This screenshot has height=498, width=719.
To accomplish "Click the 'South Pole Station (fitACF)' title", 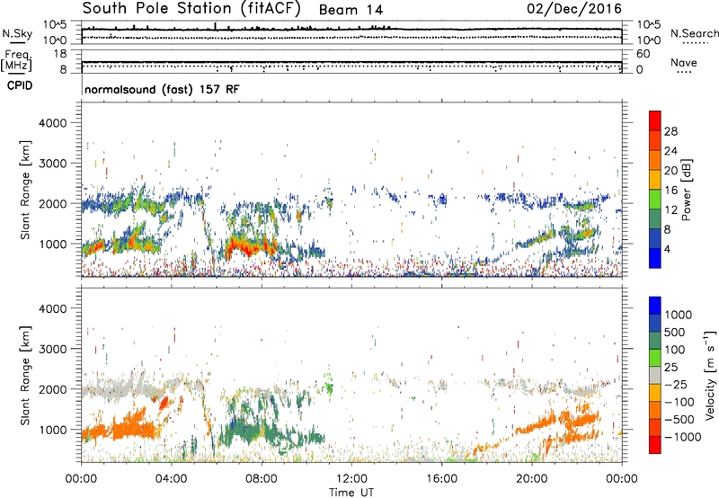I will point(191,8).
